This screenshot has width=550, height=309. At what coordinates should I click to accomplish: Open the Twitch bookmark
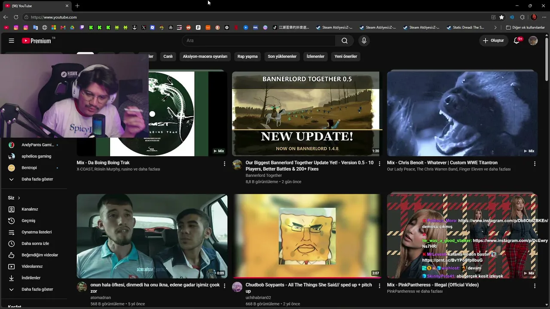[82, 27]
